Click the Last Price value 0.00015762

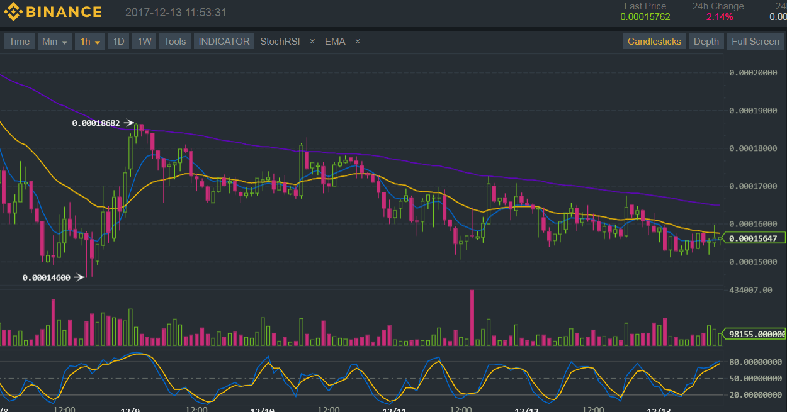645,17
